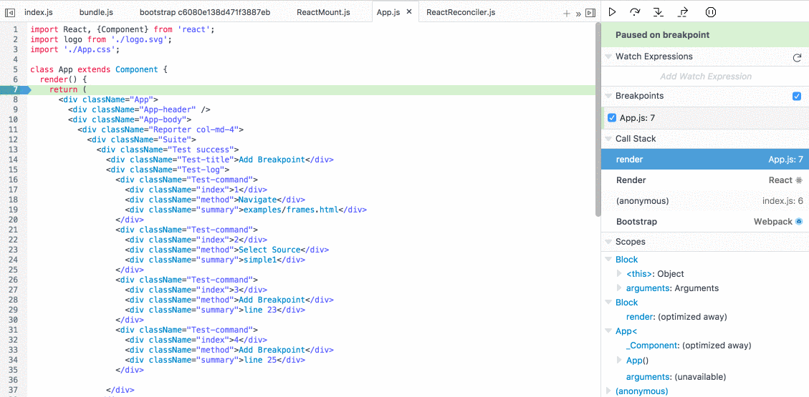Click the Step Out icon
This screenshot has height=397, width=809.
coord(683,11)
